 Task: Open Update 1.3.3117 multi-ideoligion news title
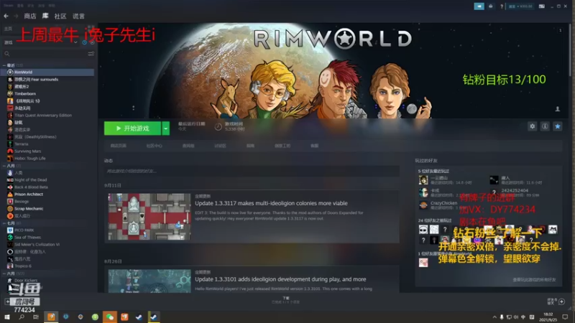271,203
